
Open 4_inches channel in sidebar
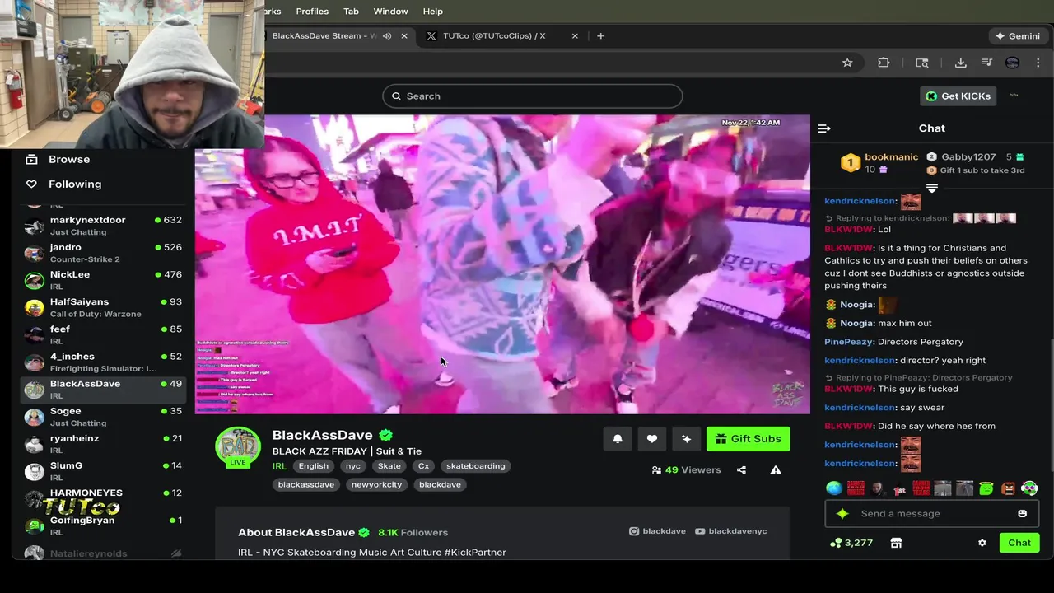103,362
